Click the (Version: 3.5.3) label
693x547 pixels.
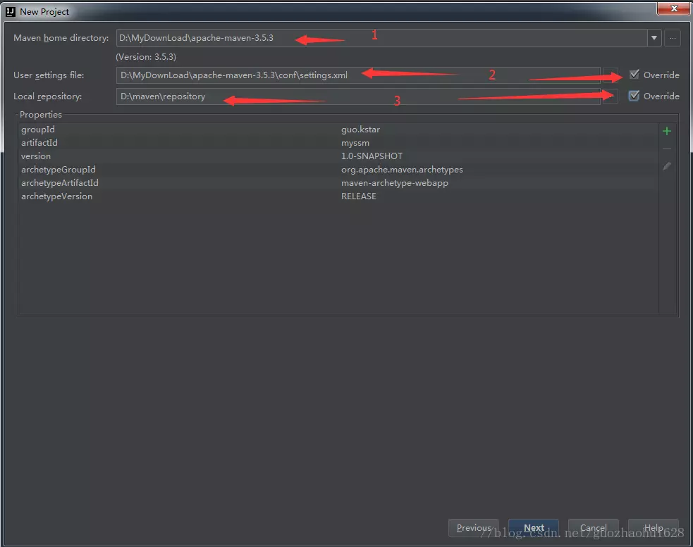pos(146,57)
